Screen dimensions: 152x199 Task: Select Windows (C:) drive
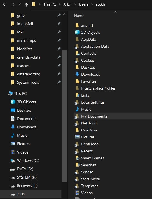point(28,161)
